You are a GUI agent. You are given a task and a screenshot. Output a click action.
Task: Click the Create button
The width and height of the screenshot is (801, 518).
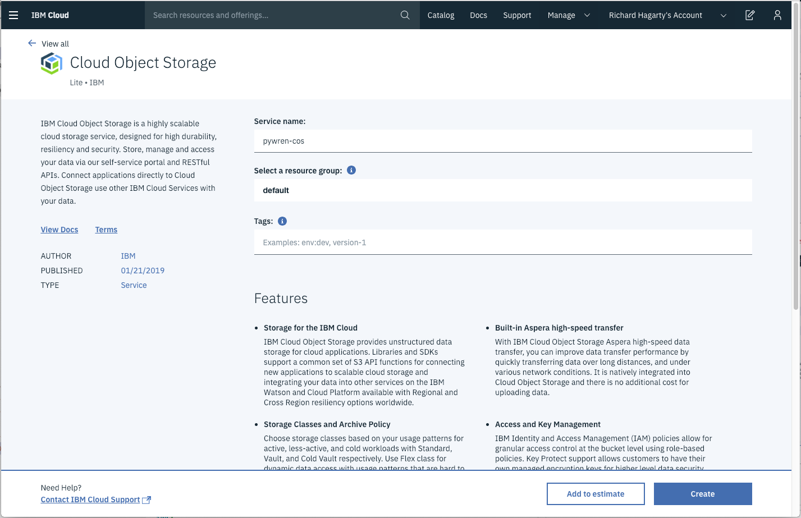[x=703, y=494]
